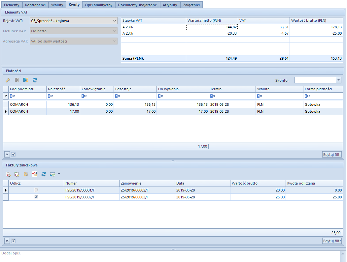The image size is (347, 262).
Task: Click the ABC filter icon under Forma płatności
Action: click(307, 96)
